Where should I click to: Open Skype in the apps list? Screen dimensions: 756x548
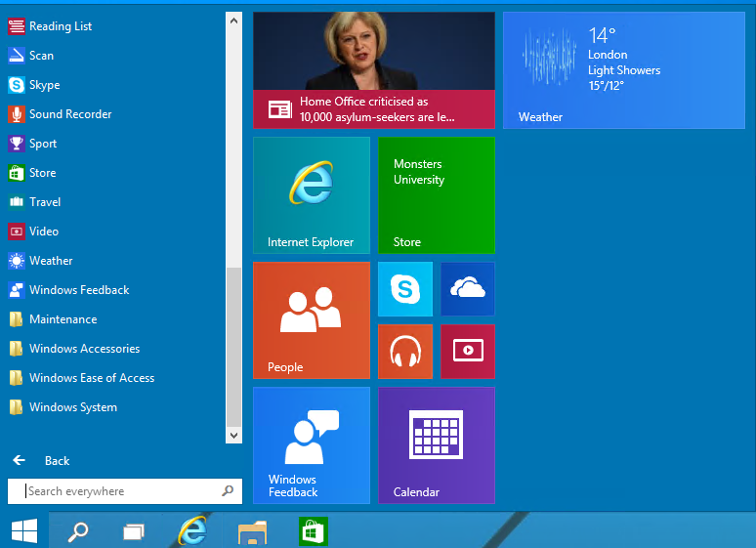tap(34, 85)
